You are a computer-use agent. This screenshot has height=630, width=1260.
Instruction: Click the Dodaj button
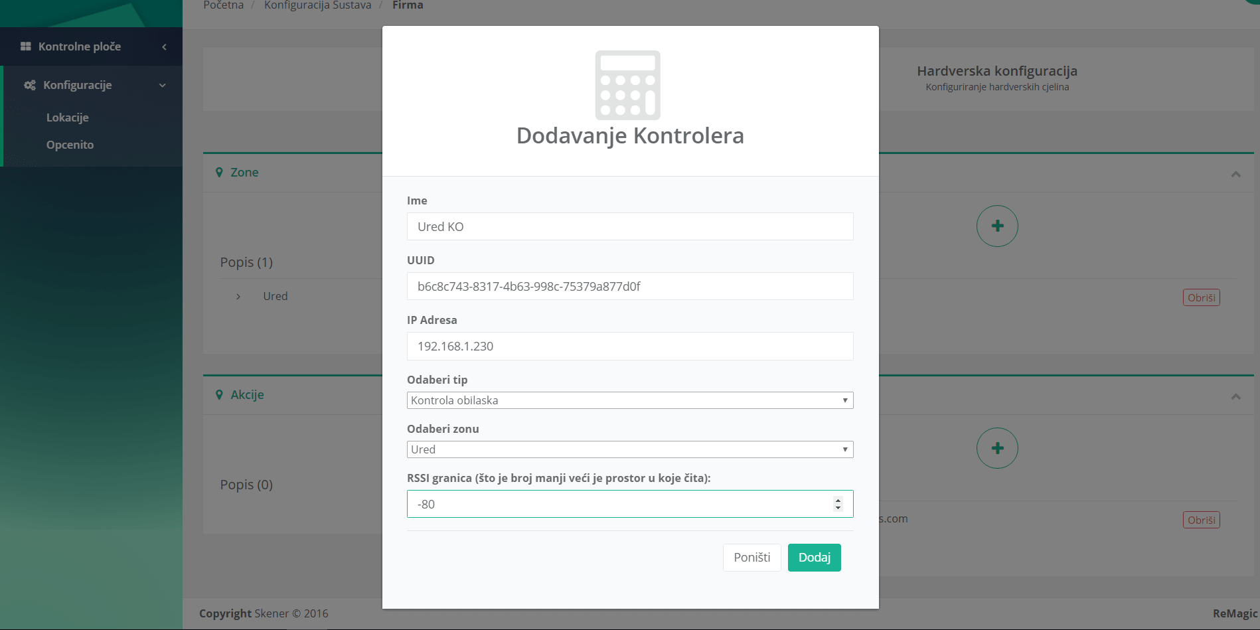click(814, 557)
